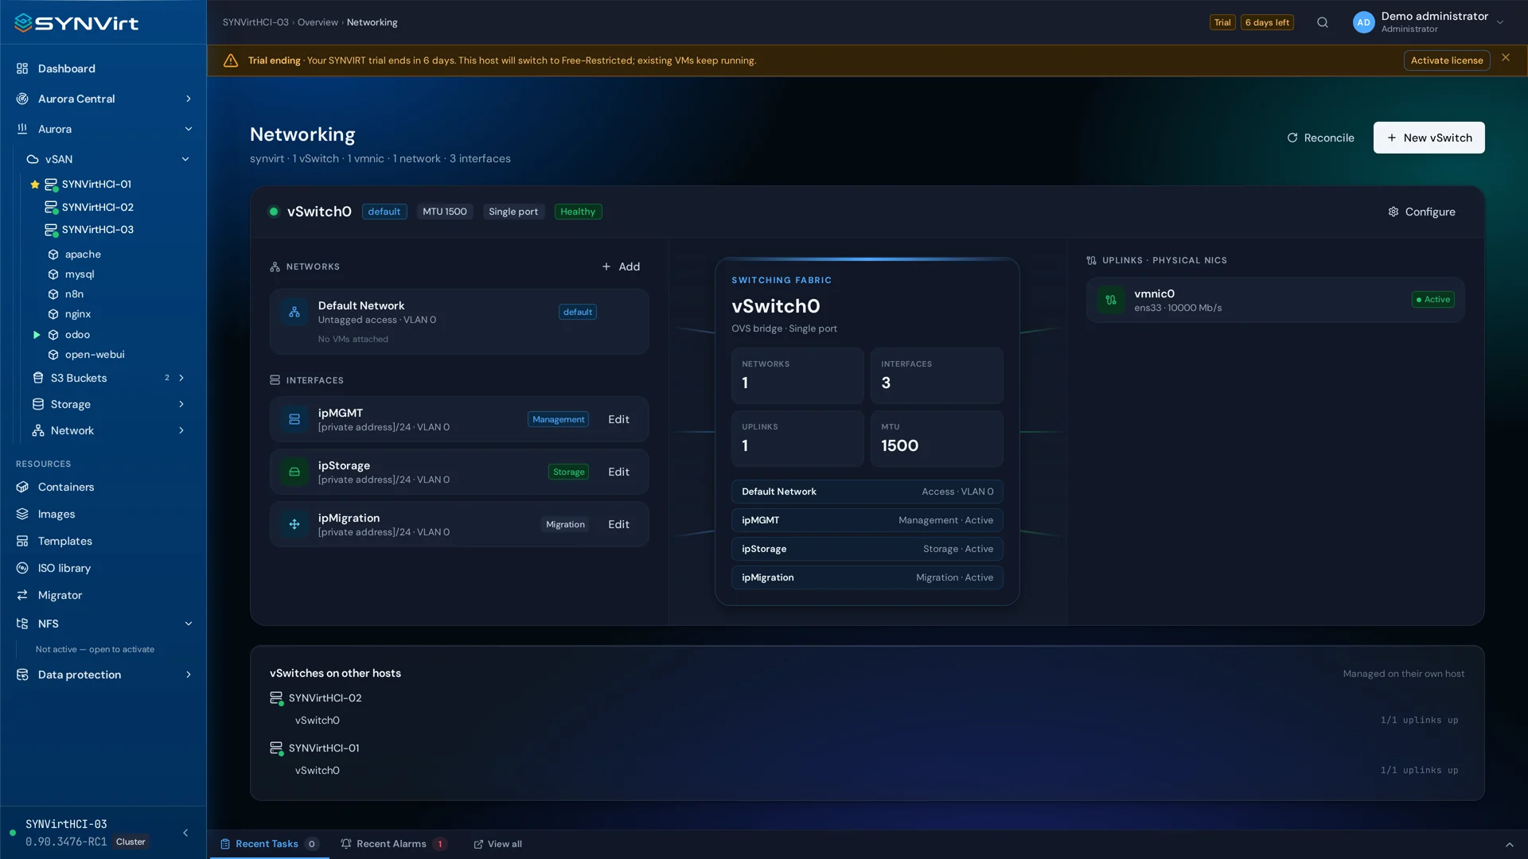Collapse the sidebar using bottom arrow
The height and width of the screenshot is (859, 1528).
[x=185, y=833]
